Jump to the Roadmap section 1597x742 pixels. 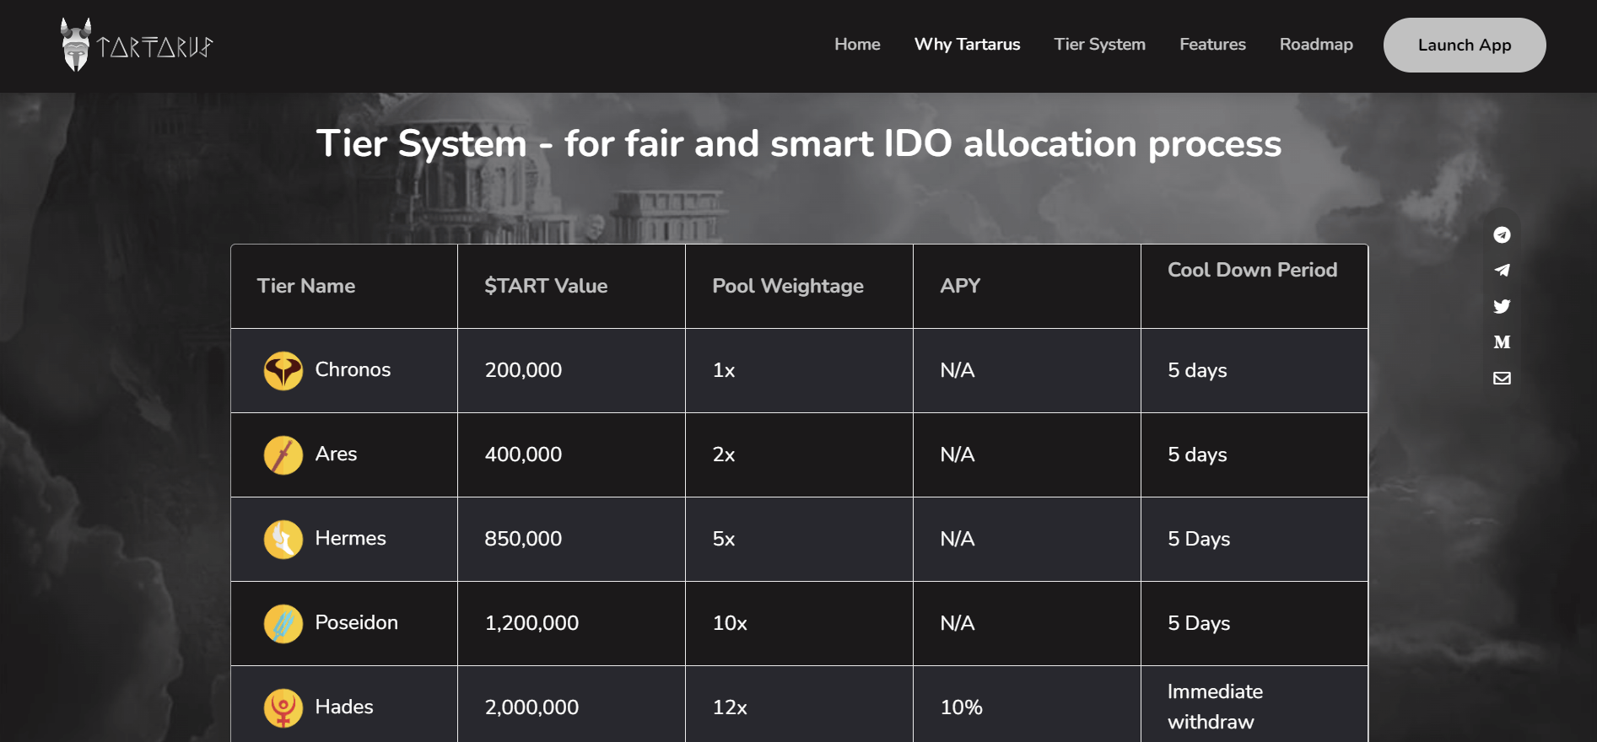pyautogui.click(x=1316, y=45)
